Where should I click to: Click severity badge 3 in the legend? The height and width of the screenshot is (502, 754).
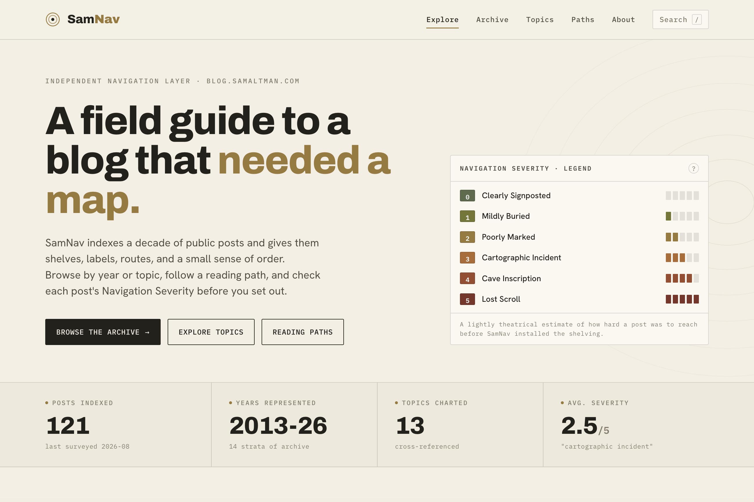[467, 258]
